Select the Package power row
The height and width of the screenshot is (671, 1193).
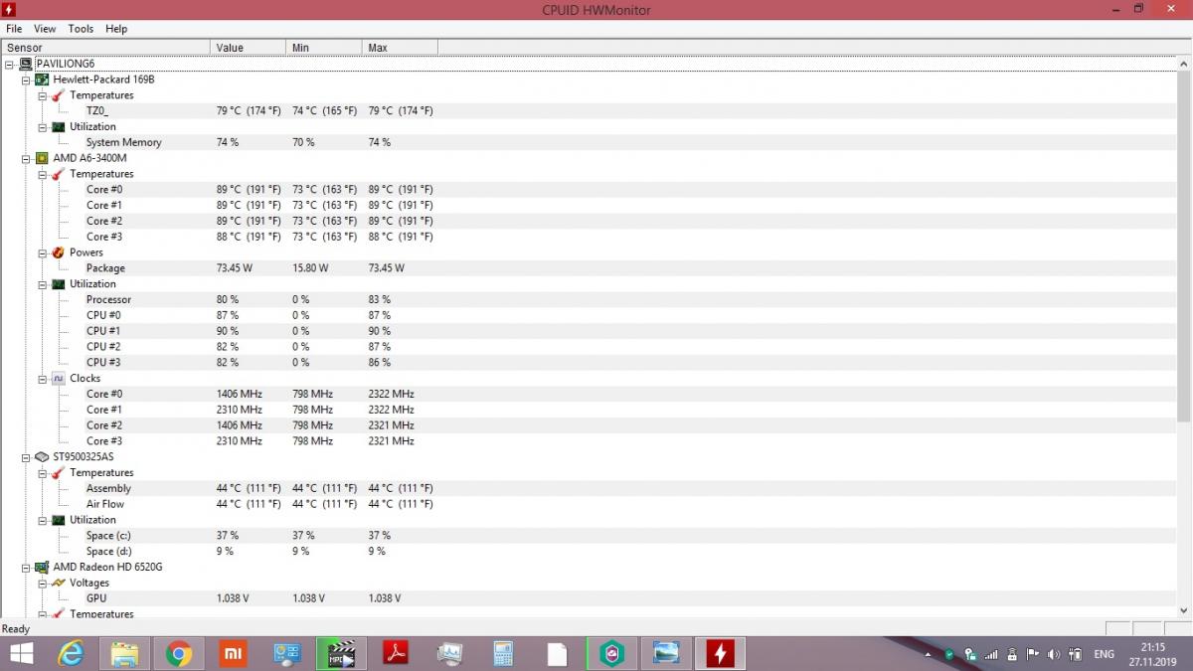coord(587,268)
